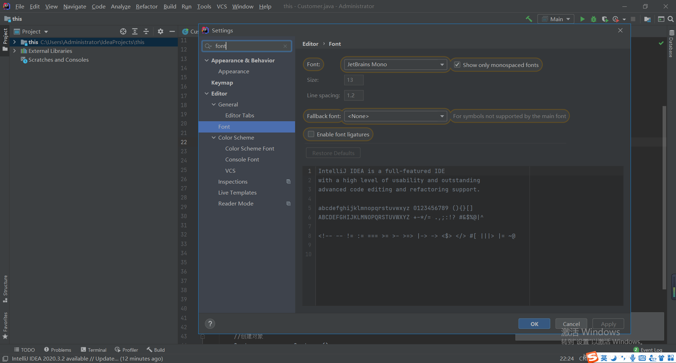Viewport: 676px width, 363px height.
Task: Select Color Scheme Font setting
Action: pos(250,148)
